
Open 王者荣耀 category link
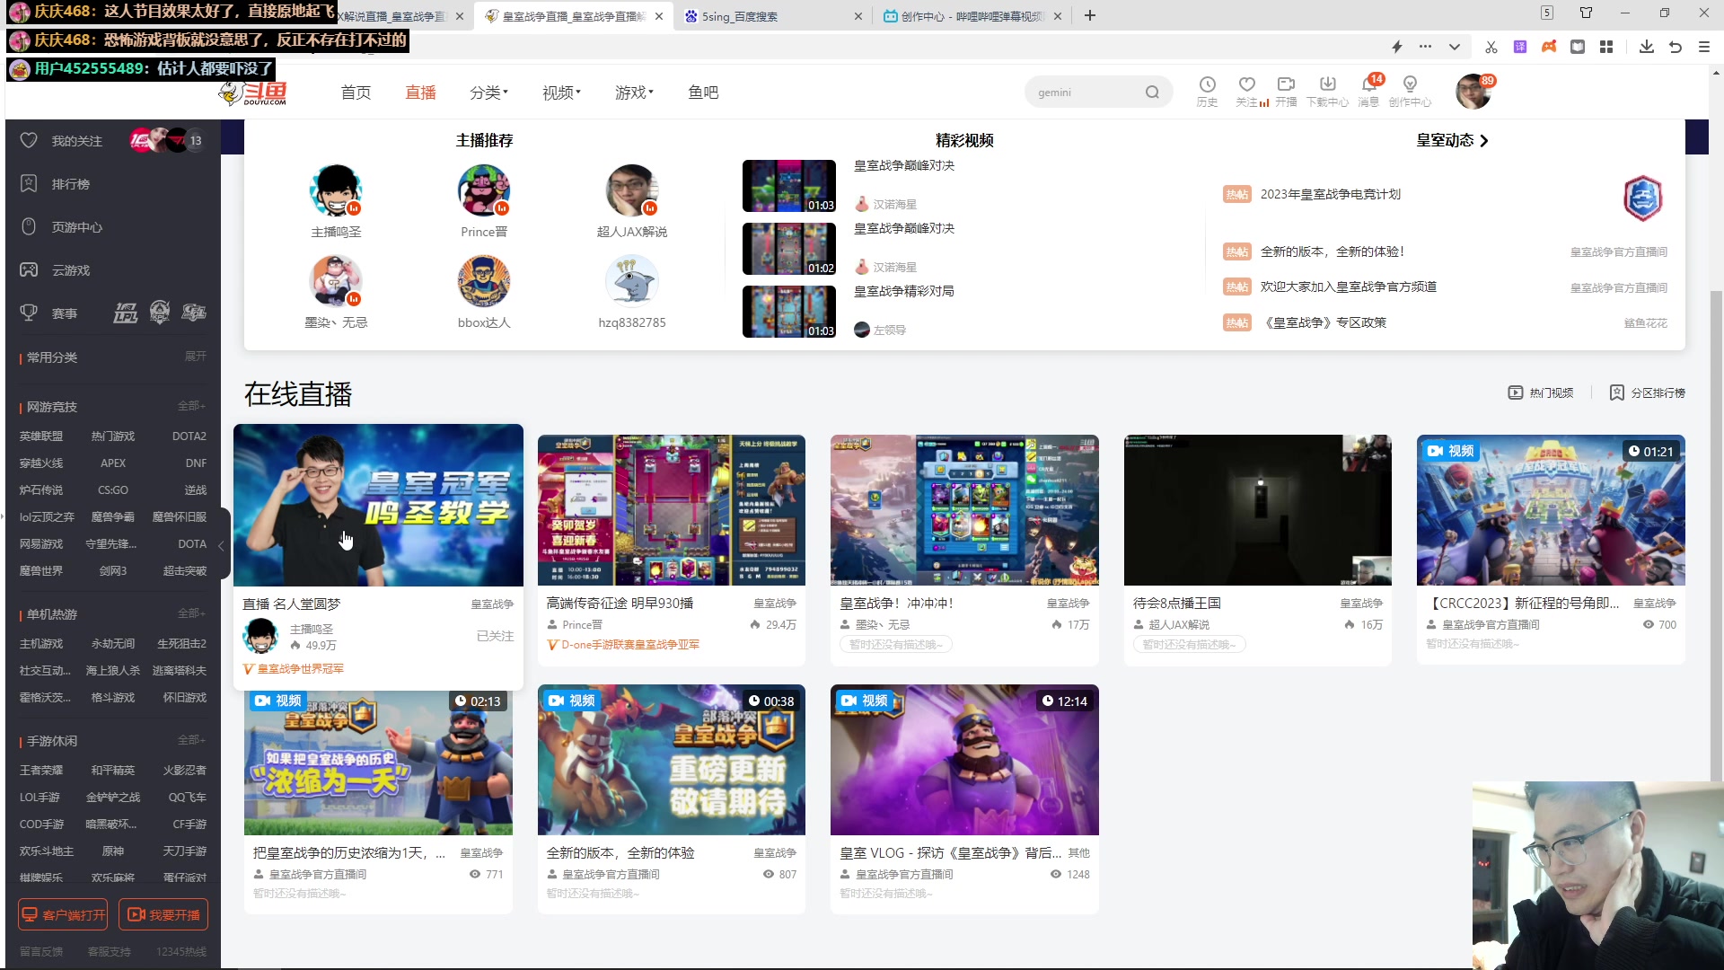[x=41, y=771]
